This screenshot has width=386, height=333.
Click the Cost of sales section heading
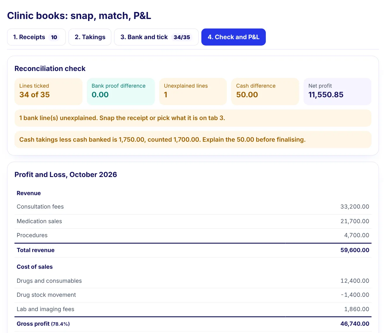tap(35, 267)
